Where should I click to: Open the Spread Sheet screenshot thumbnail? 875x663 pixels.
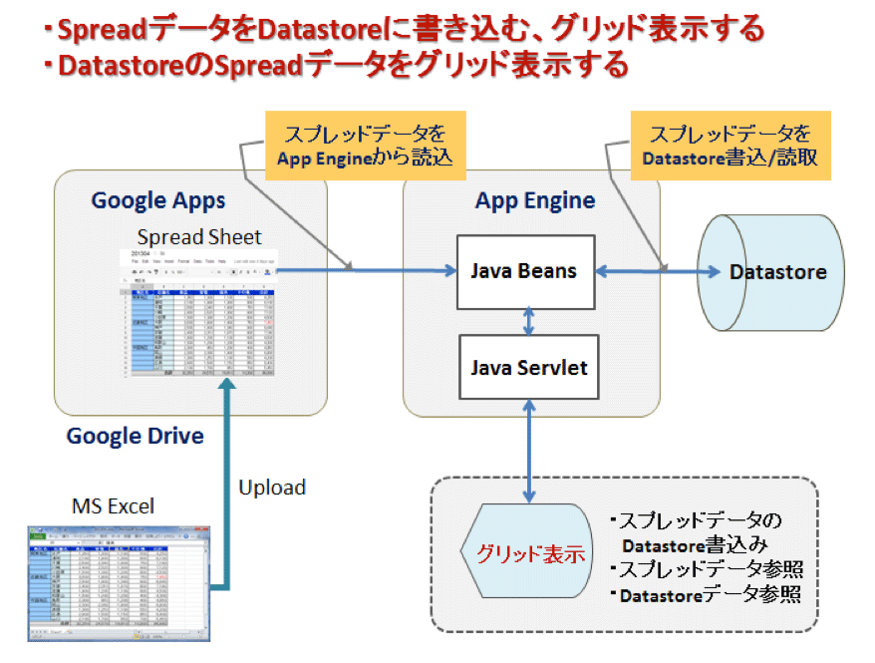(x=198, y=312)
